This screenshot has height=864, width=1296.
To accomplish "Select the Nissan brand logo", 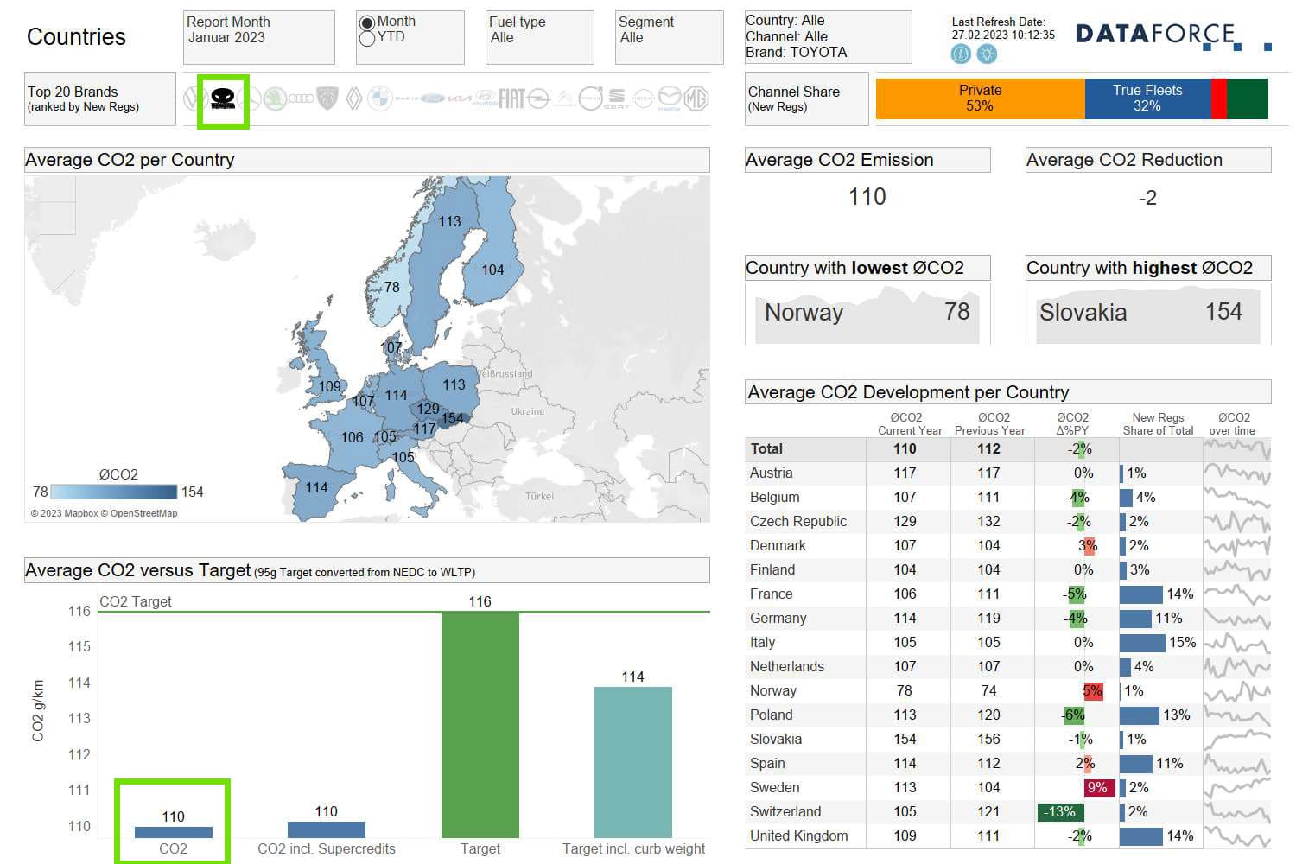I will click(643, 98).
